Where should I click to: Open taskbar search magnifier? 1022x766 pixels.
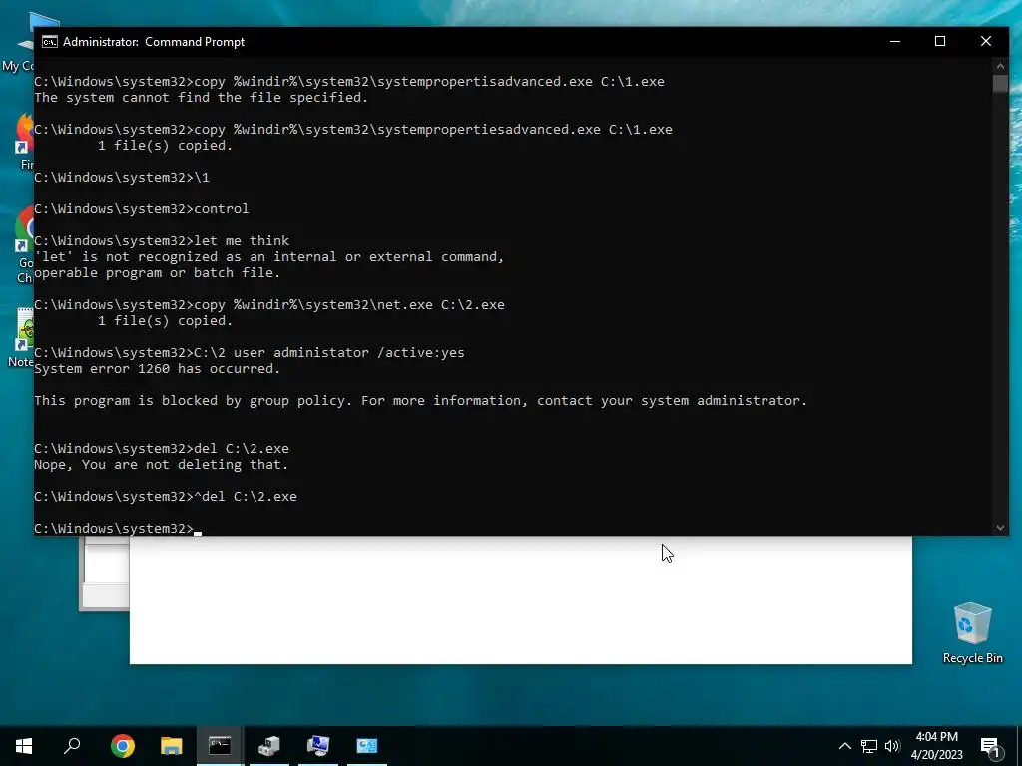(x=72, y=745)
